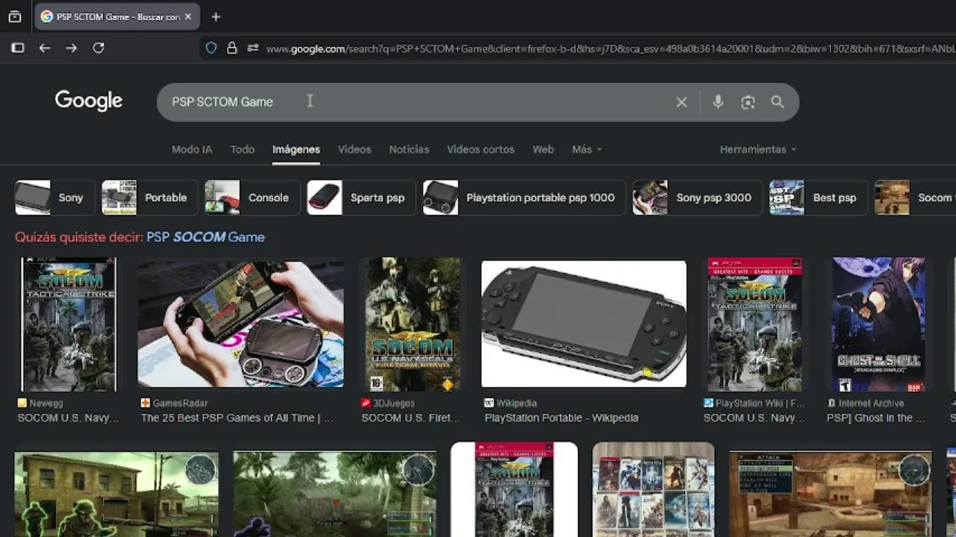This screenshot has width=956, height=537.
Task: Expand the Más dropdown menu
Action: click(587, 149)
